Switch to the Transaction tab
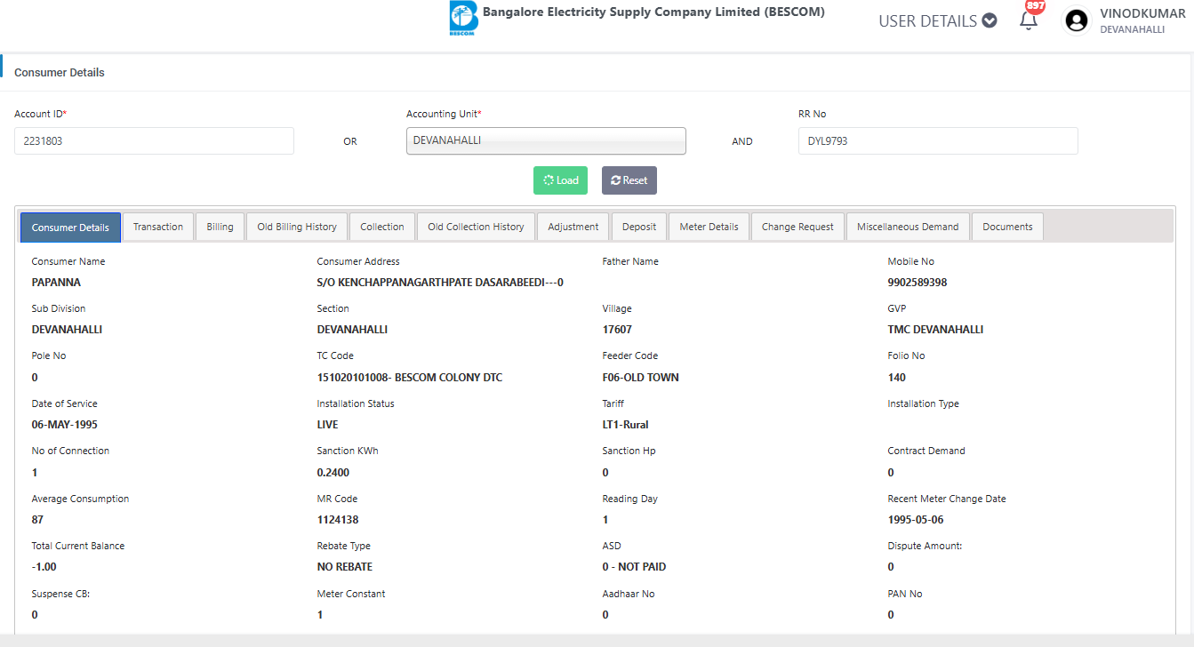 click(158, 227)
